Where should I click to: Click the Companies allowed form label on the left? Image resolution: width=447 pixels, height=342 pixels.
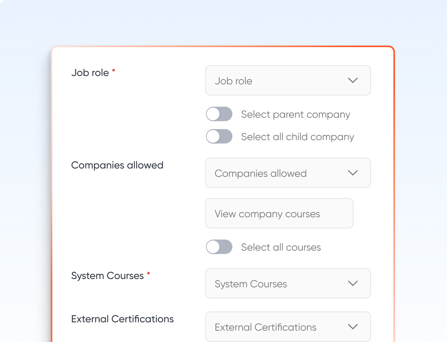(117, 165)
